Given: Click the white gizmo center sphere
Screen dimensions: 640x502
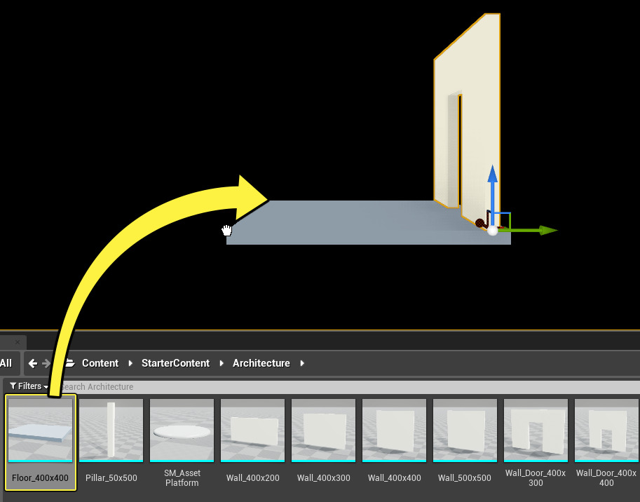Looking at the screenshot, I should (493, 231).
